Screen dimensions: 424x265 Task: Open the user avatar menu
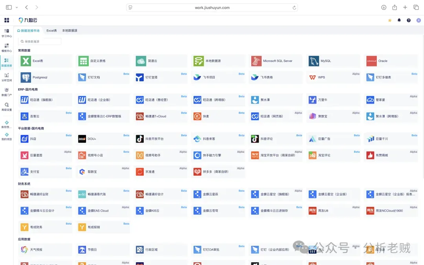pos(419,20)
